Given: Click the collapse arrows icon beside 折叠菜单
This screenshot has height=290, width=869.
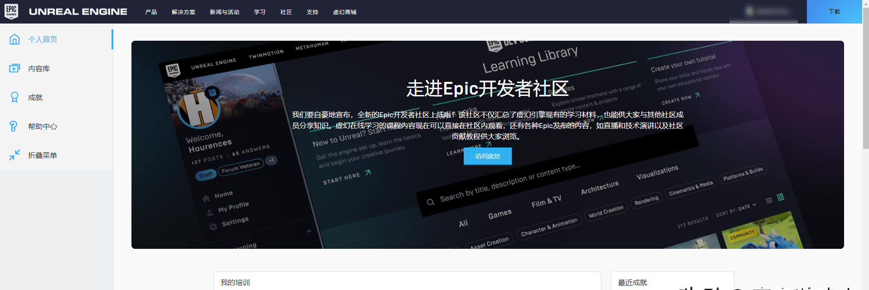Looking at the screenshot, I should (15, 155).
